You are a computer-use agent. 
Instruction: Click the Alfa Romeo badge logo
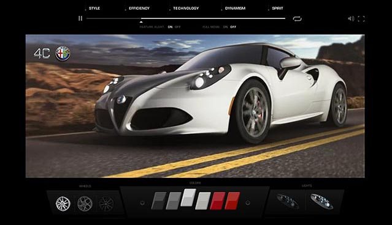(x=63, y=53)
